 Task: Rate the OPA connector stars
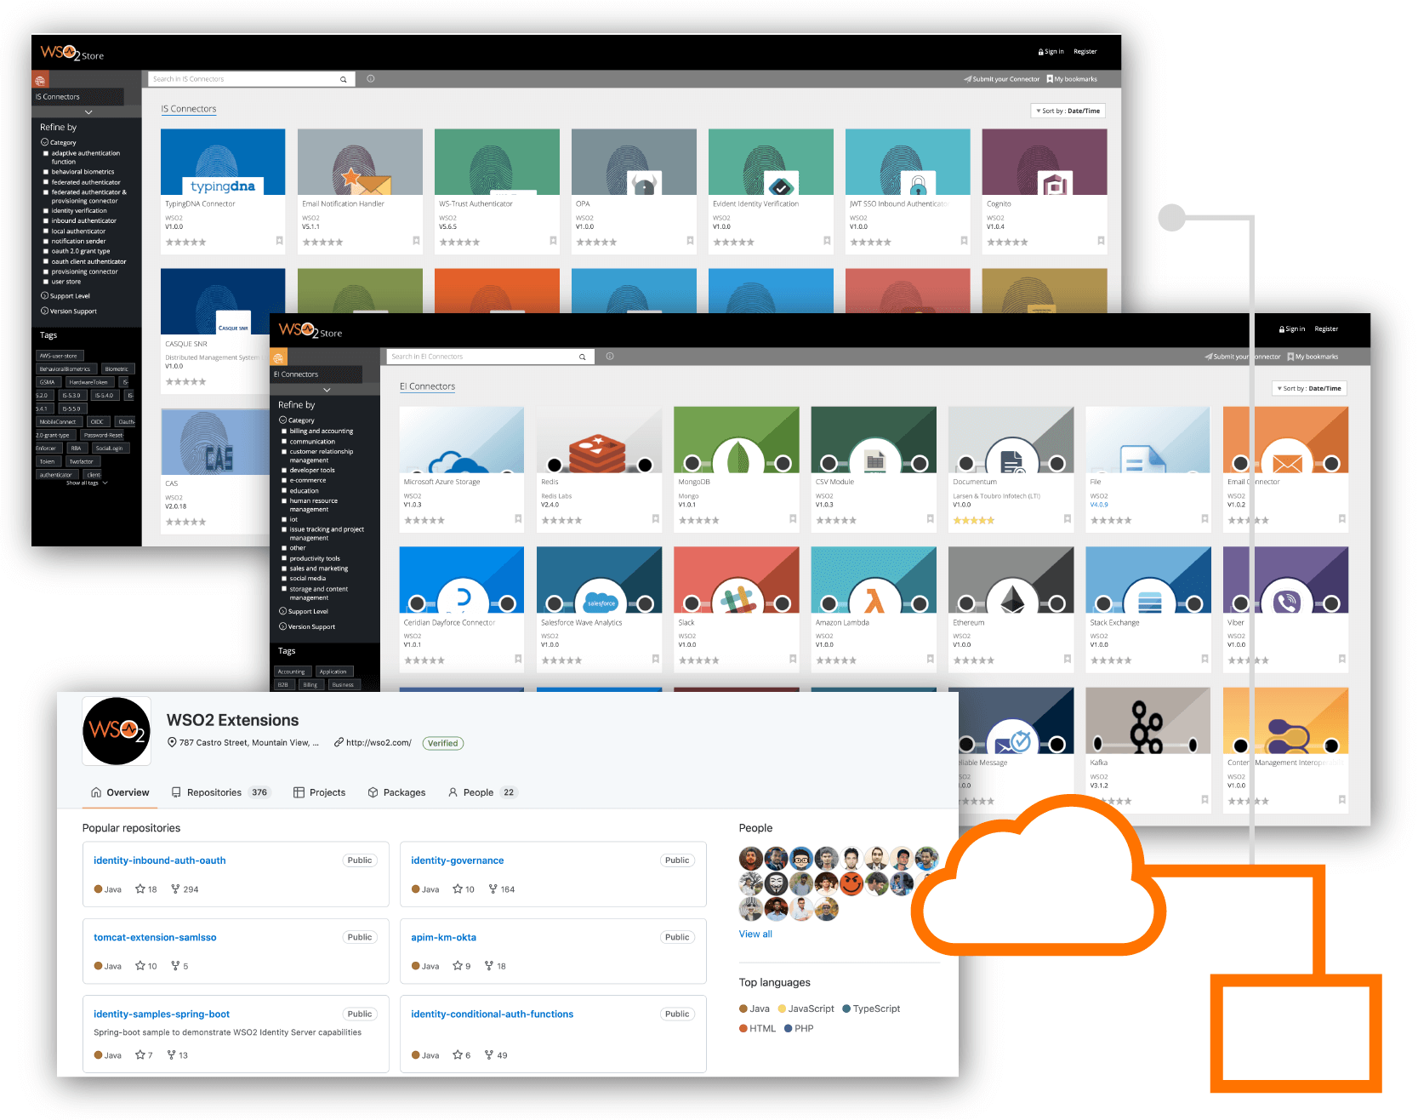pyautogui.click(x=596, y=243)
